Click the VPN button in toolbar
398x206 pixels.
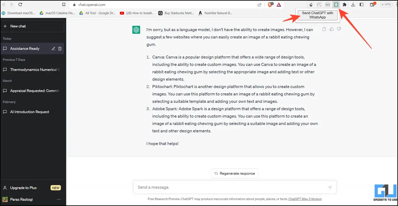tap(386, 5)
